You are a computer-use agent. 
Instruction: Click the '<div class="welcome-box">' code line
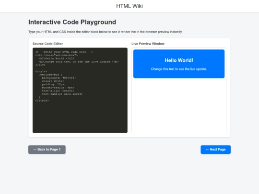point(57,55)
